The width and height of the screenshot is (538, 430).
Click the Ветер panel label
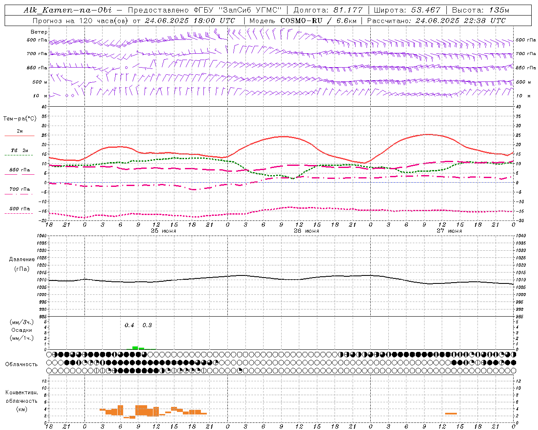[x=39, y=32]
